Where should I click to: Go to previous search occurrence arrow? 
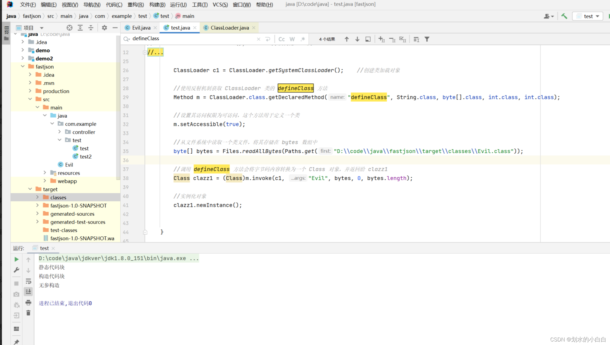pyautogui.click(x=347, y=39)
